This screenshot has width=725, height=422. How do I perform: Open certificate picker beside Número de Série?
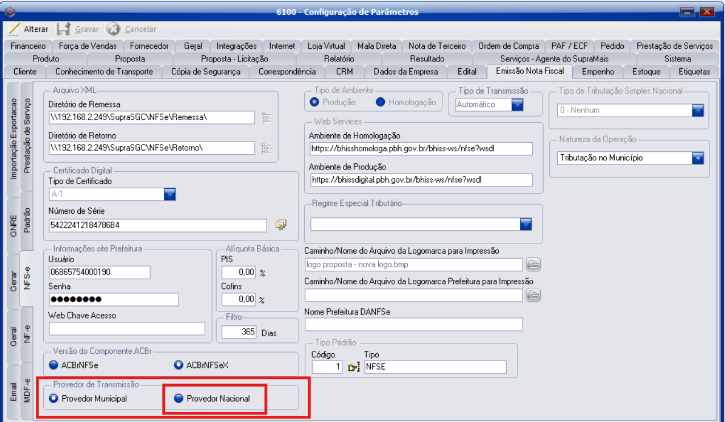pyautogui.click(x=280, y=225)
